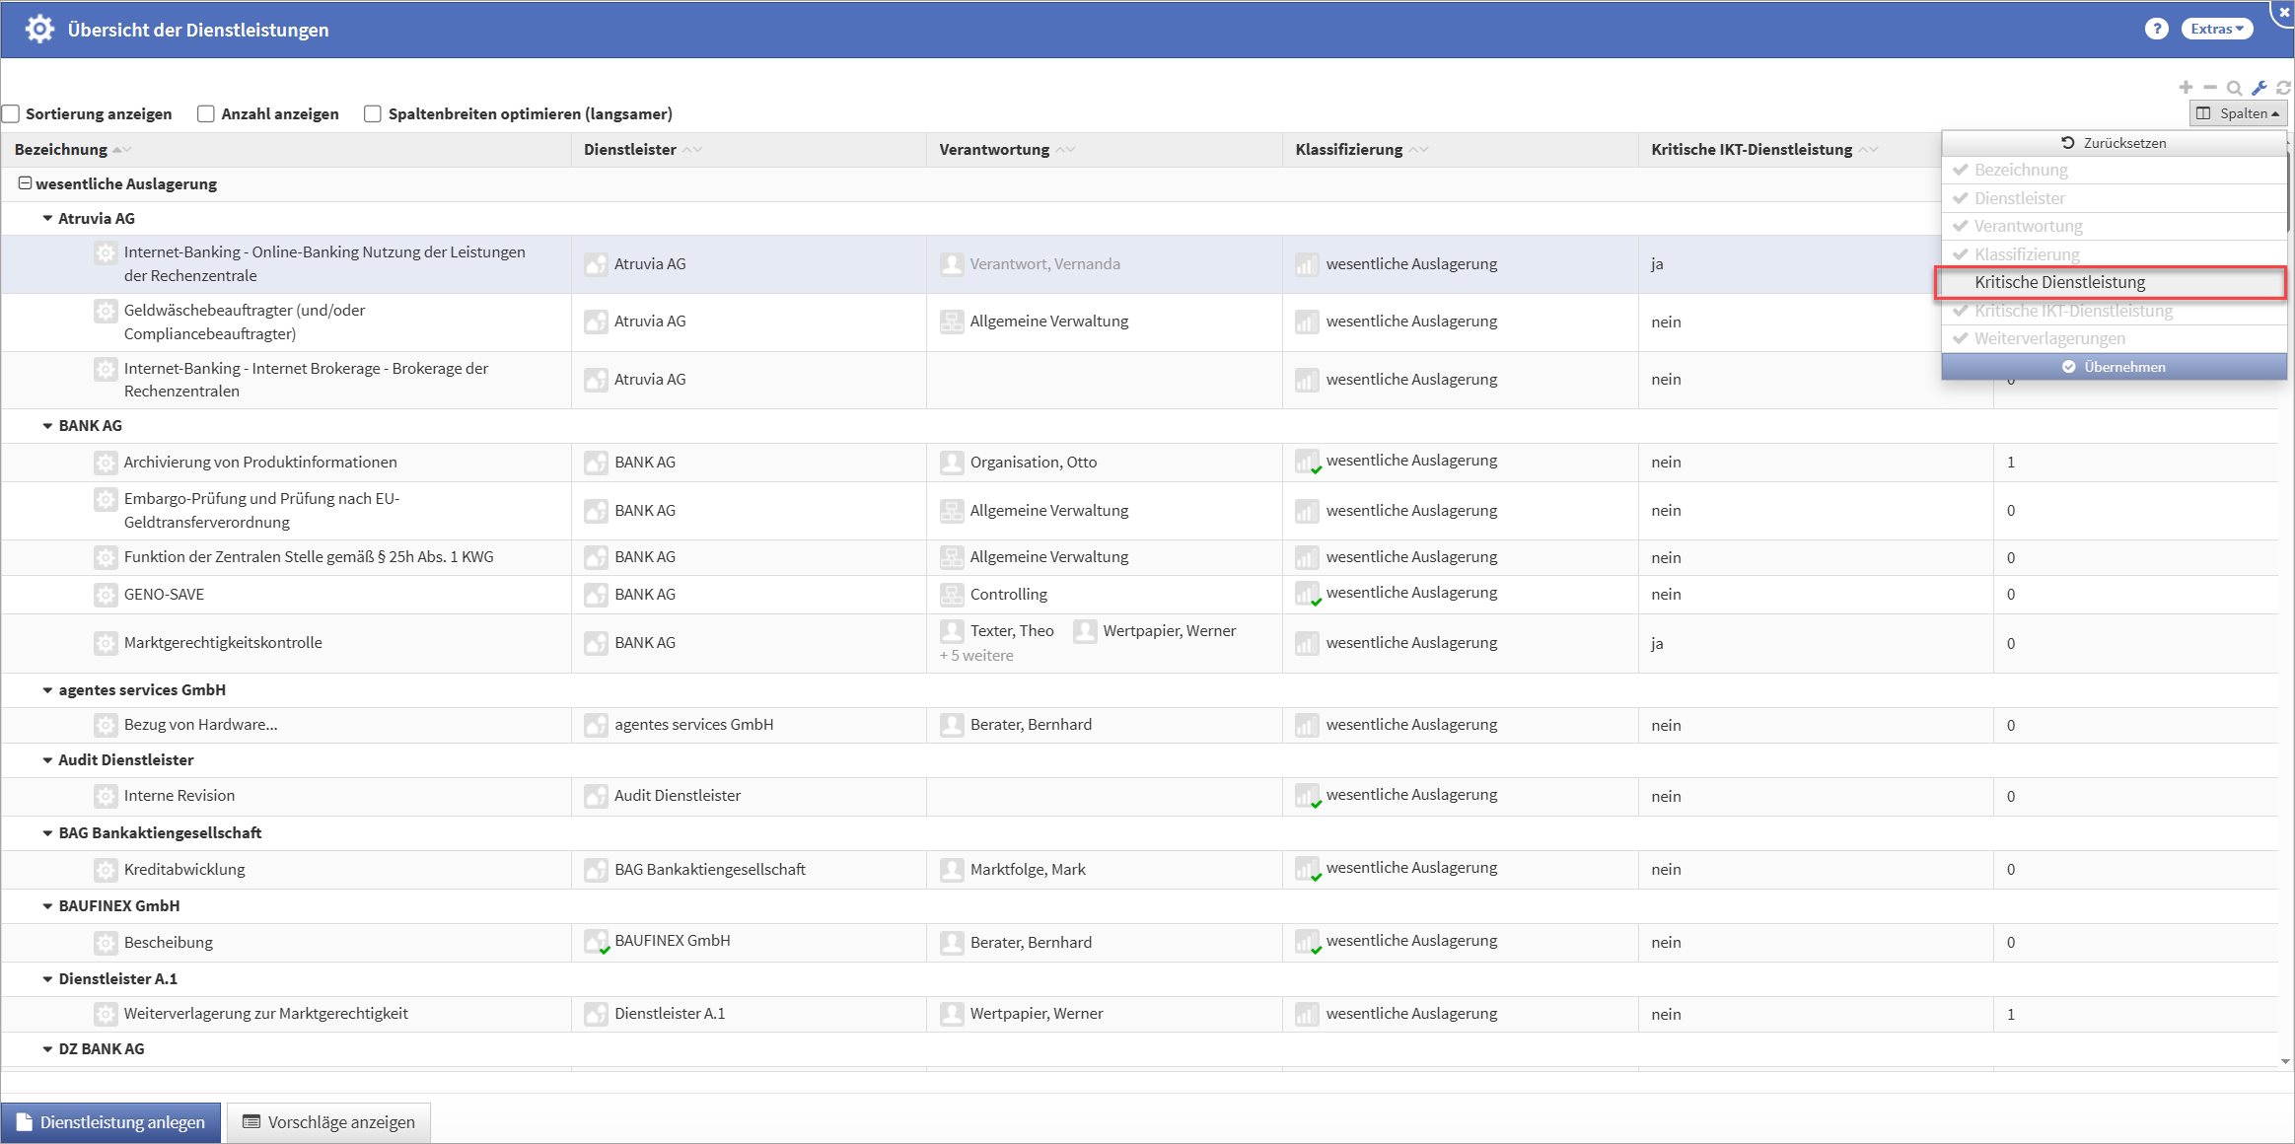2295x1144 pixels.
Task: Click the Klassifizierung icon in Kreditabwicklung row
Action: [1307, 870]
